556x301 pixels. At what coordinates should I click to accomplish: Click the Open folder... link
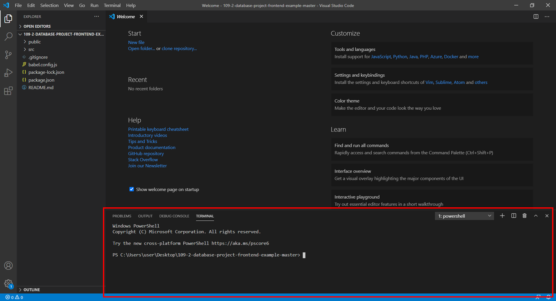[x=141, y=49]
